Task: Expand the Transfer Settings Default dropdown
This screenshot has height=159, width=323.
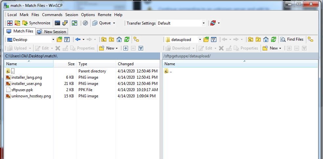Action: coord(204,23)
